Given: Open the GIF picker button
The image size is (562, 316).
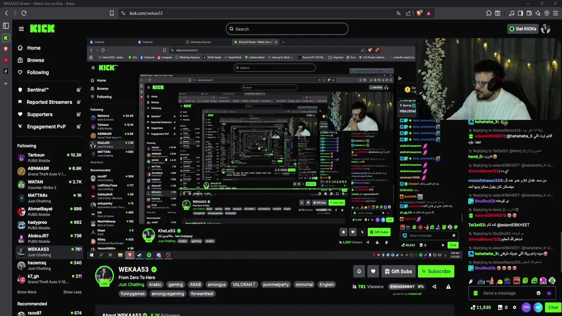Looking at the screenshot, I should [538, 308].
